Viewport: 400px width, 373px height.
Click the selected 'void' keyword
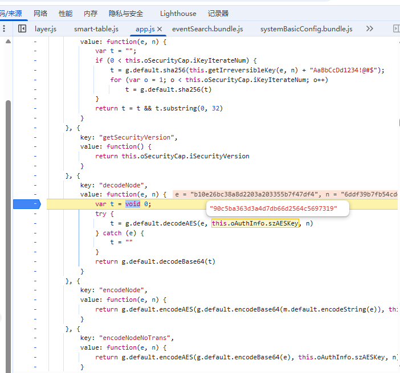coord(133,204)
